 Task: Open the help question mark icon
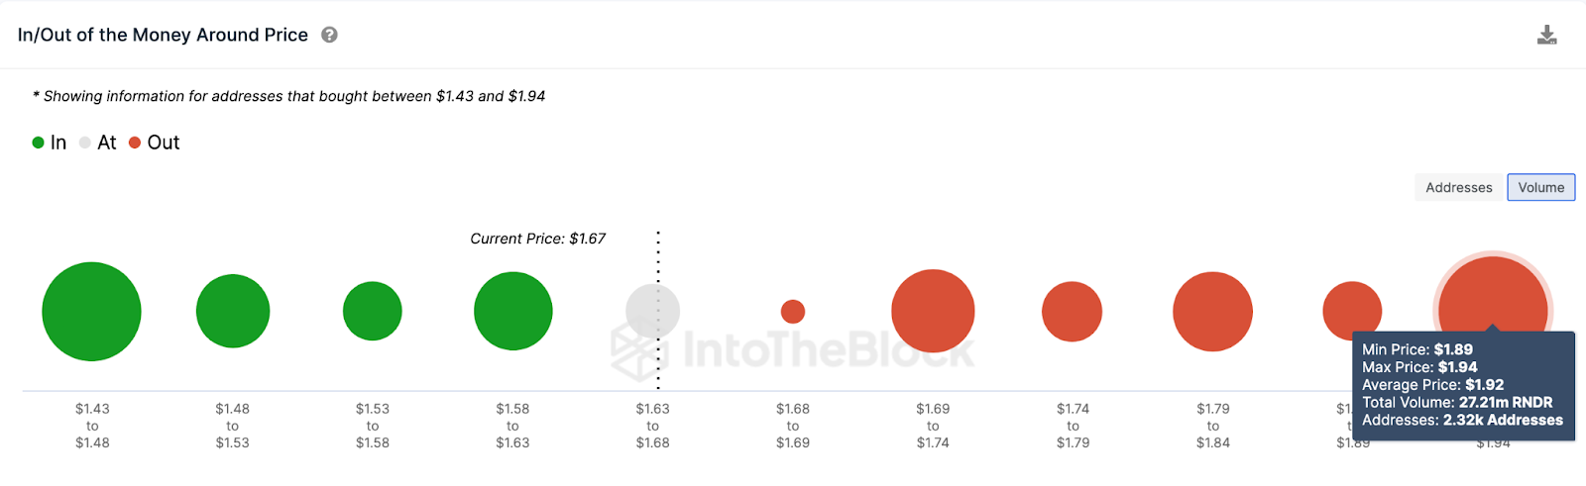[330, 35]
